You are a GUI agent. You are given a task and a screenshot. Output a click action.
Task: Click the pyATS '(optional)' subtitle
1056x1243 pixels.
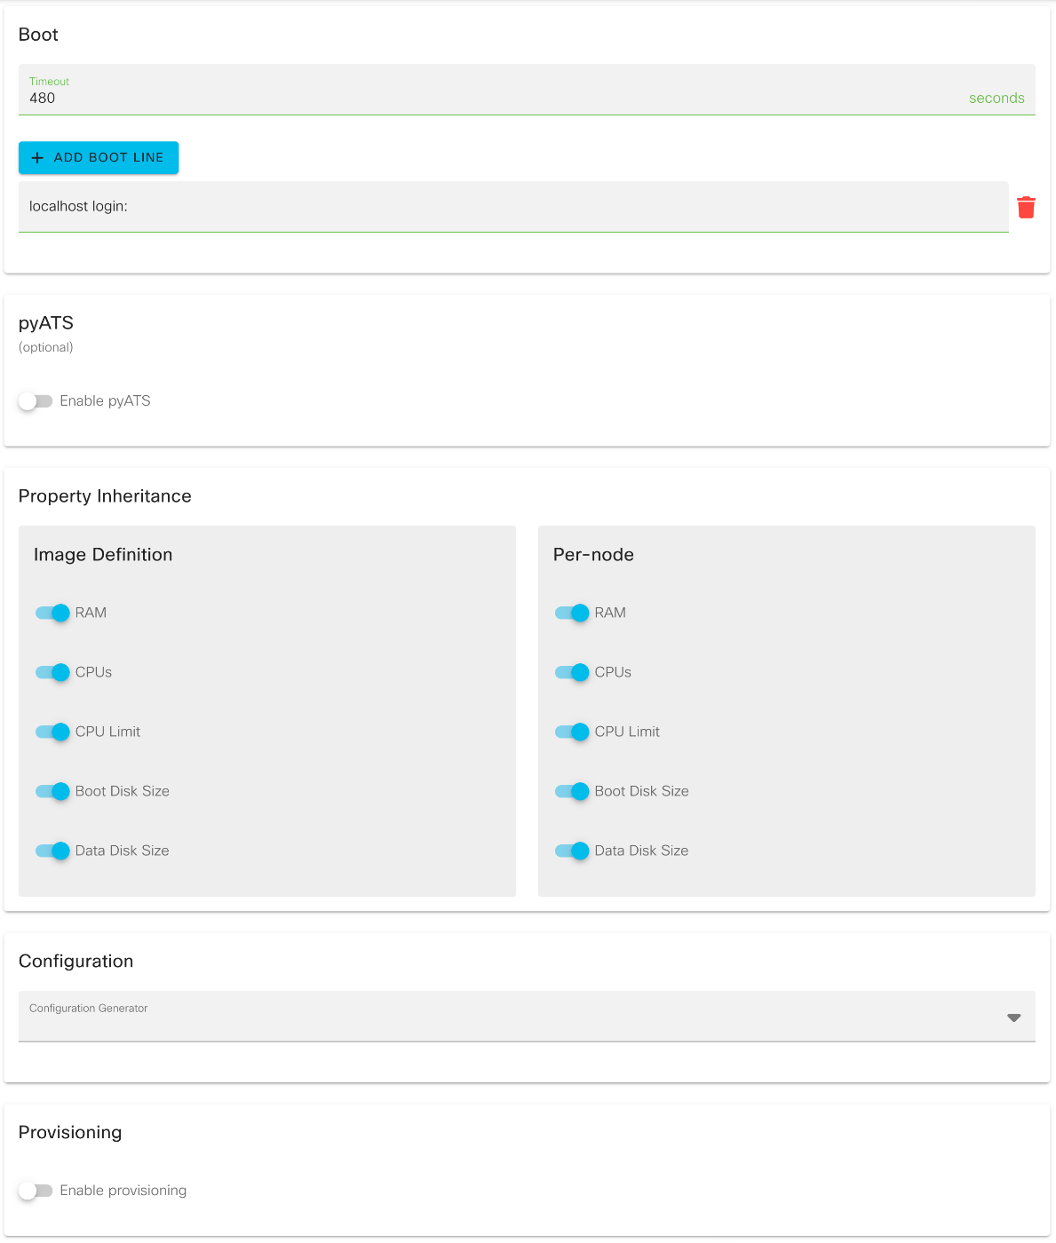(x=46, y=347)
